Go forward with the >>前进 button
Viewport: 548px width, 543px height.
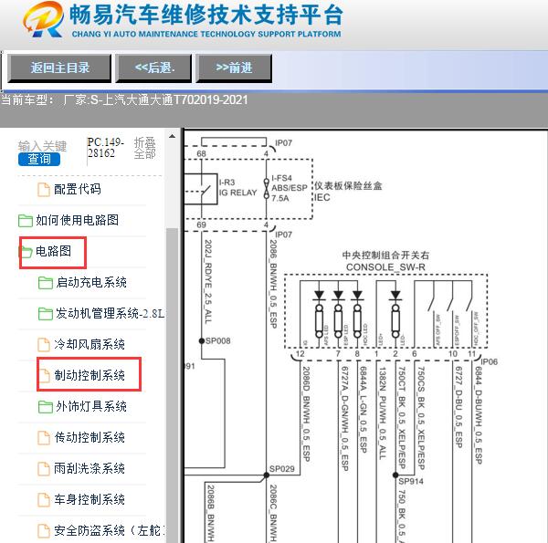(x=234, y=68)
